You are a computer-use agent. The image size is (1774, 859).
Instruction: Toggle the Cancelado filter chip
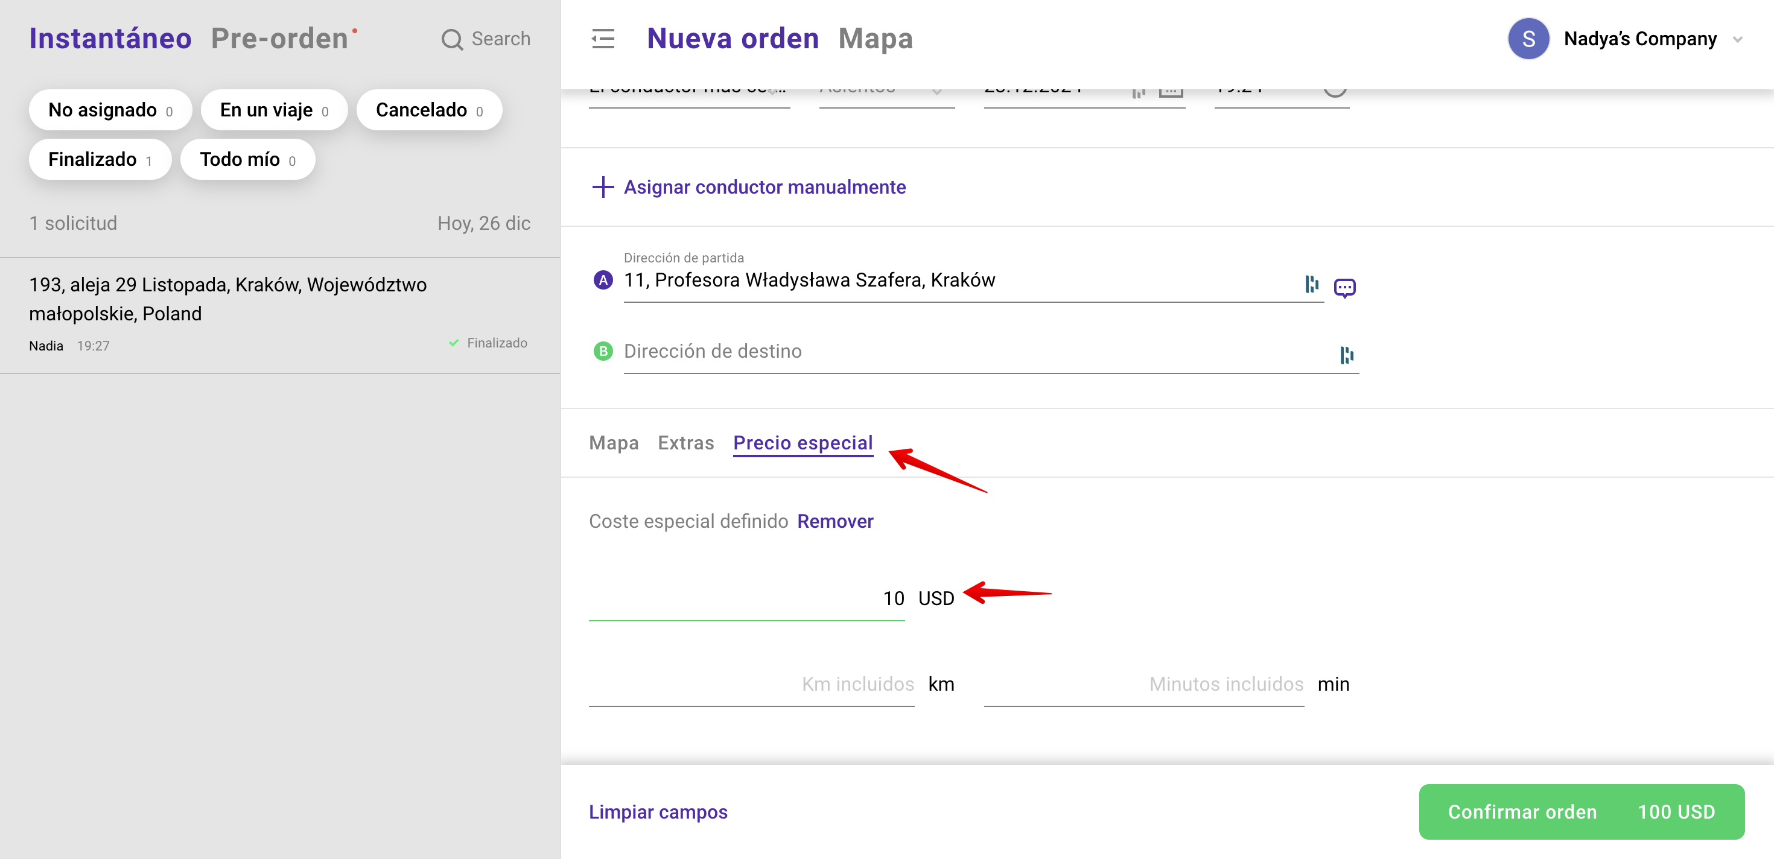[x=428, y=110]
